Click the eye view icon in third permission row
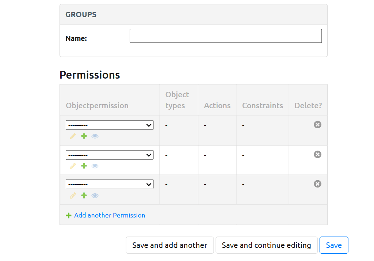The height and width of the screenshot is (261, 374). tap(95, 196)
